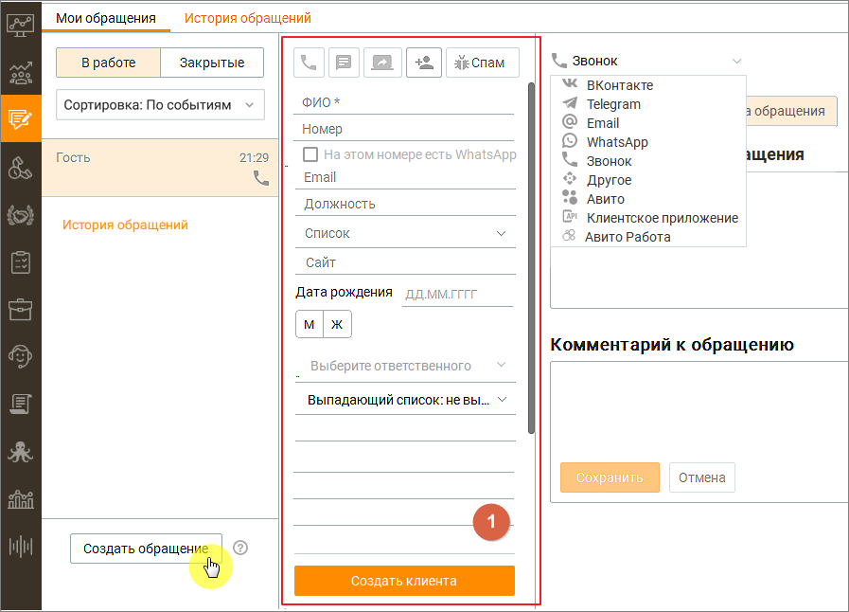Click the ФИО input field
The image size is (849, 612).
tap(404, 102)
